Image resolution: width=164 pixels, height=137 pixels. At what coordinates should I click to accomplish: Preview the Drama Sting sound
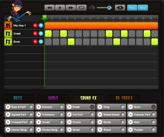[39, 130]
